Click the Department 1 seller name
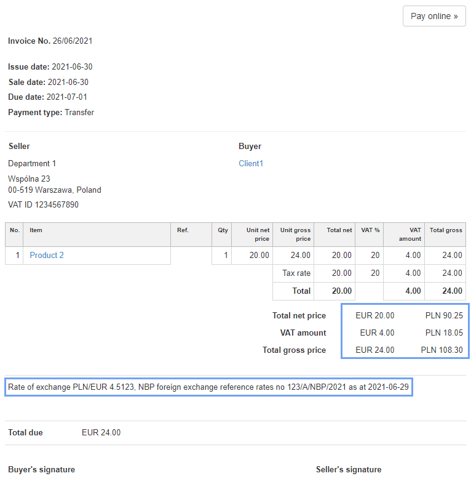Viewport: 471px width, 484px height. (x=32, y=163)
